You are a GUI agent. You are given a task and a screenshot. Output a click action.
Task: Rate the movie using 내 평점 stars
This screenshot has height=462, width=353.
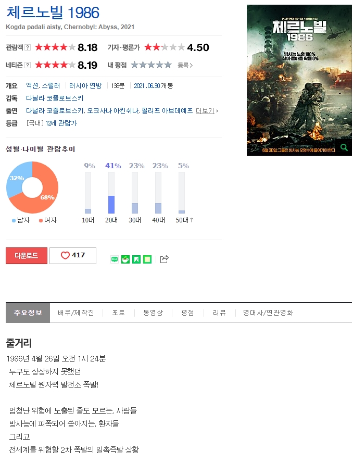coord(151,65)
